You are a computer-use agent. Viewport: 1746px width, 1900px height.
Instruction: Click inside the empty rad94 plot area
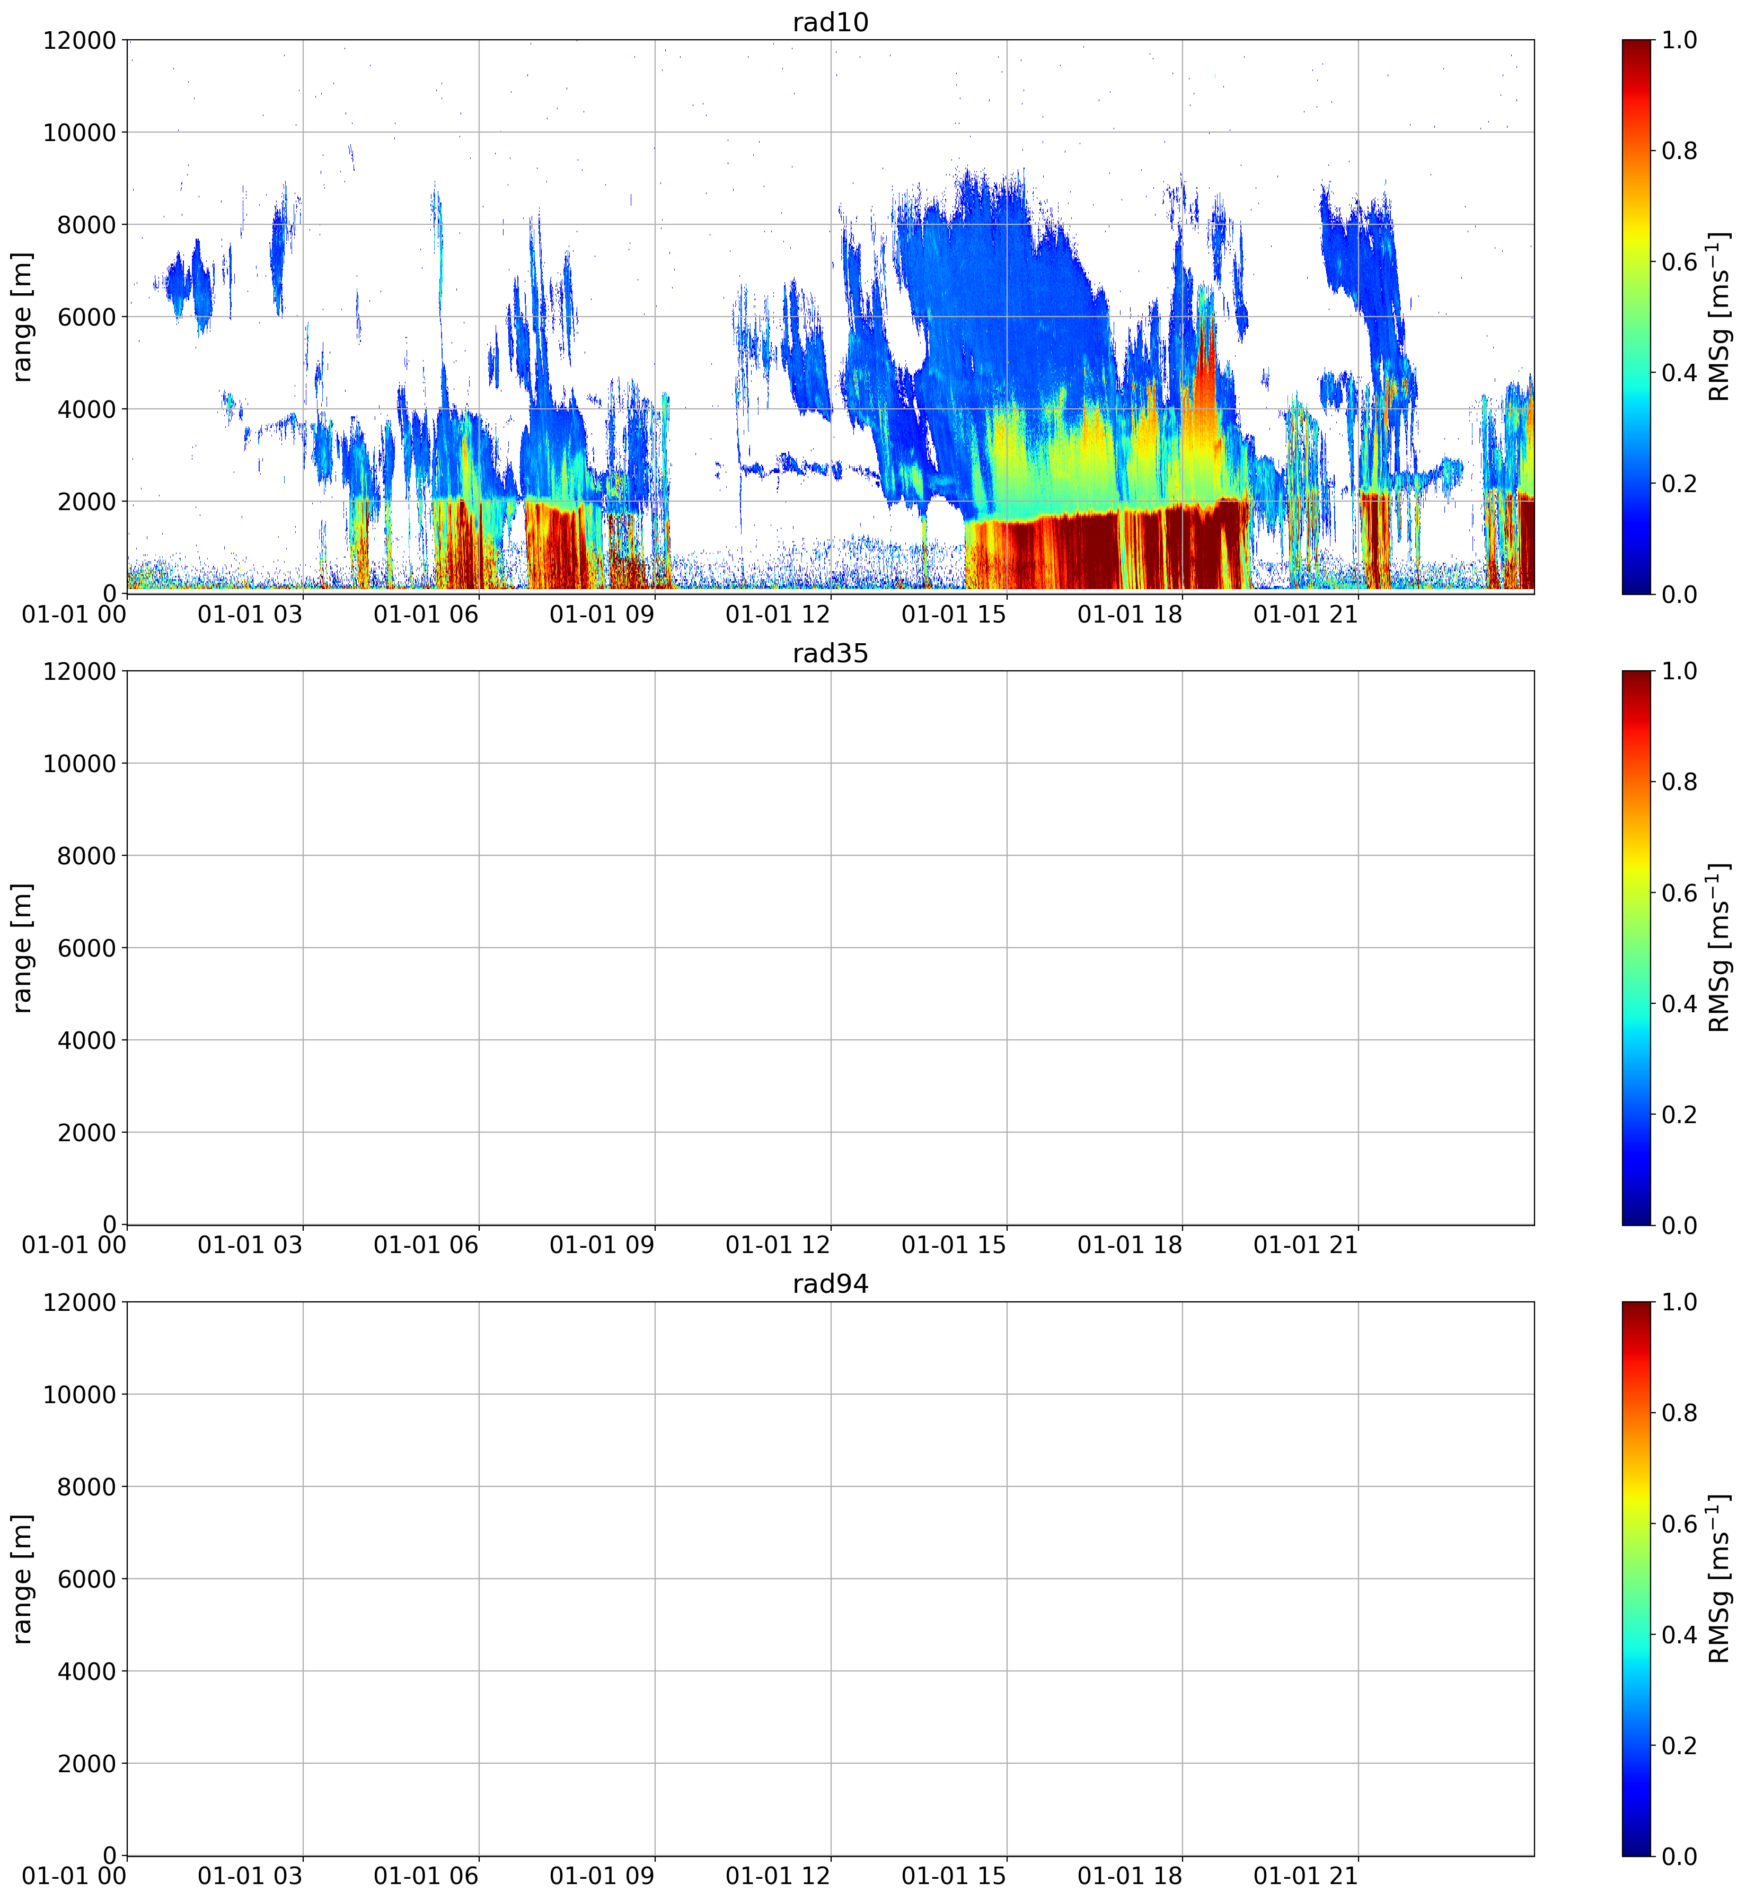click(831, 1579)
